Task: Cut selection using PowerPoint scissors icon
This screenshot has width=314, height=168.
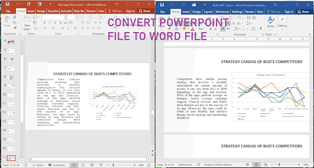Action: point(15,17)
